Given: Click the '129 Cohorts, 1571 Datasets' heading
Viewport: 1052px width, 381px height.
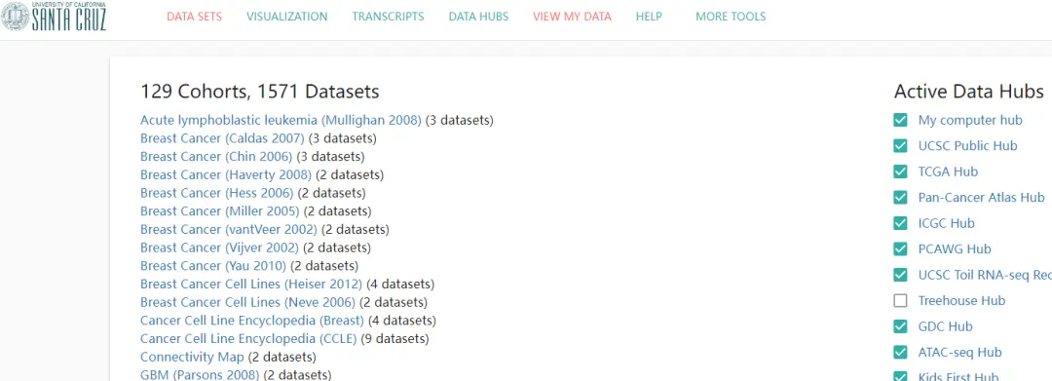Looking at the screenshot, I should tap(260, 92).
